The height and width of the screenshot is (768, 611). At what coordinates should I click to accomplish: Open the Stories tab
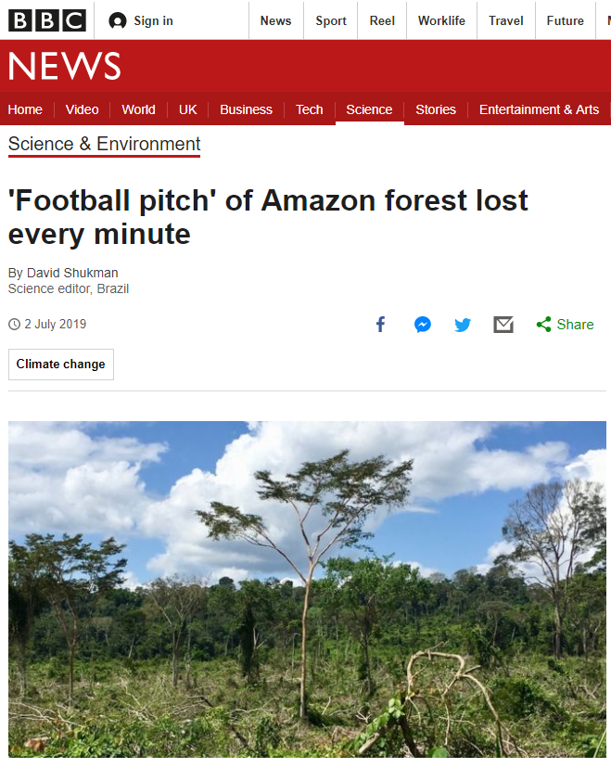(x=436, y=109)
